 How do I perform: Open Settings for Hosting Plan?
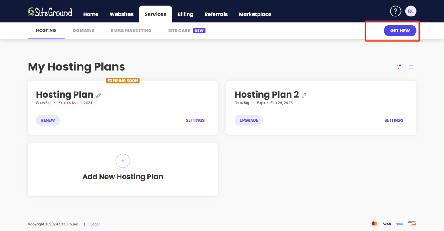195,120
